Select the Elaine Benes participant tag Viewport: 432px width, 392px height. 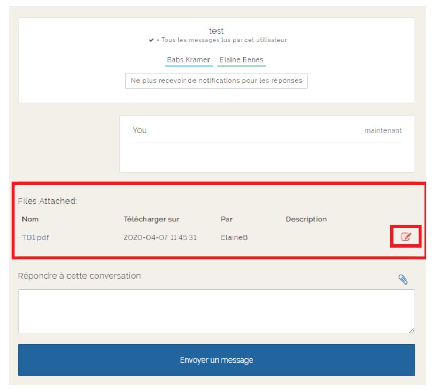(x=241, y=60)
